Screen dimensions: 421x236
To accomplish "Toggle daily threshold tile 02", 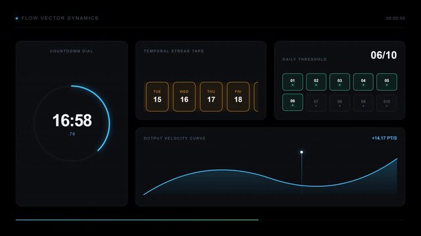I will click(x=316, y=82).
